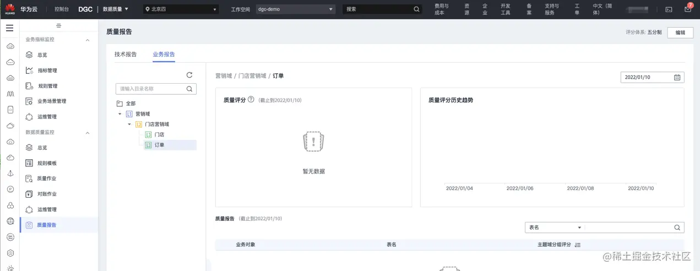Select the 业务报告 tab
The image size is (700, 271).
click(164, 55)
